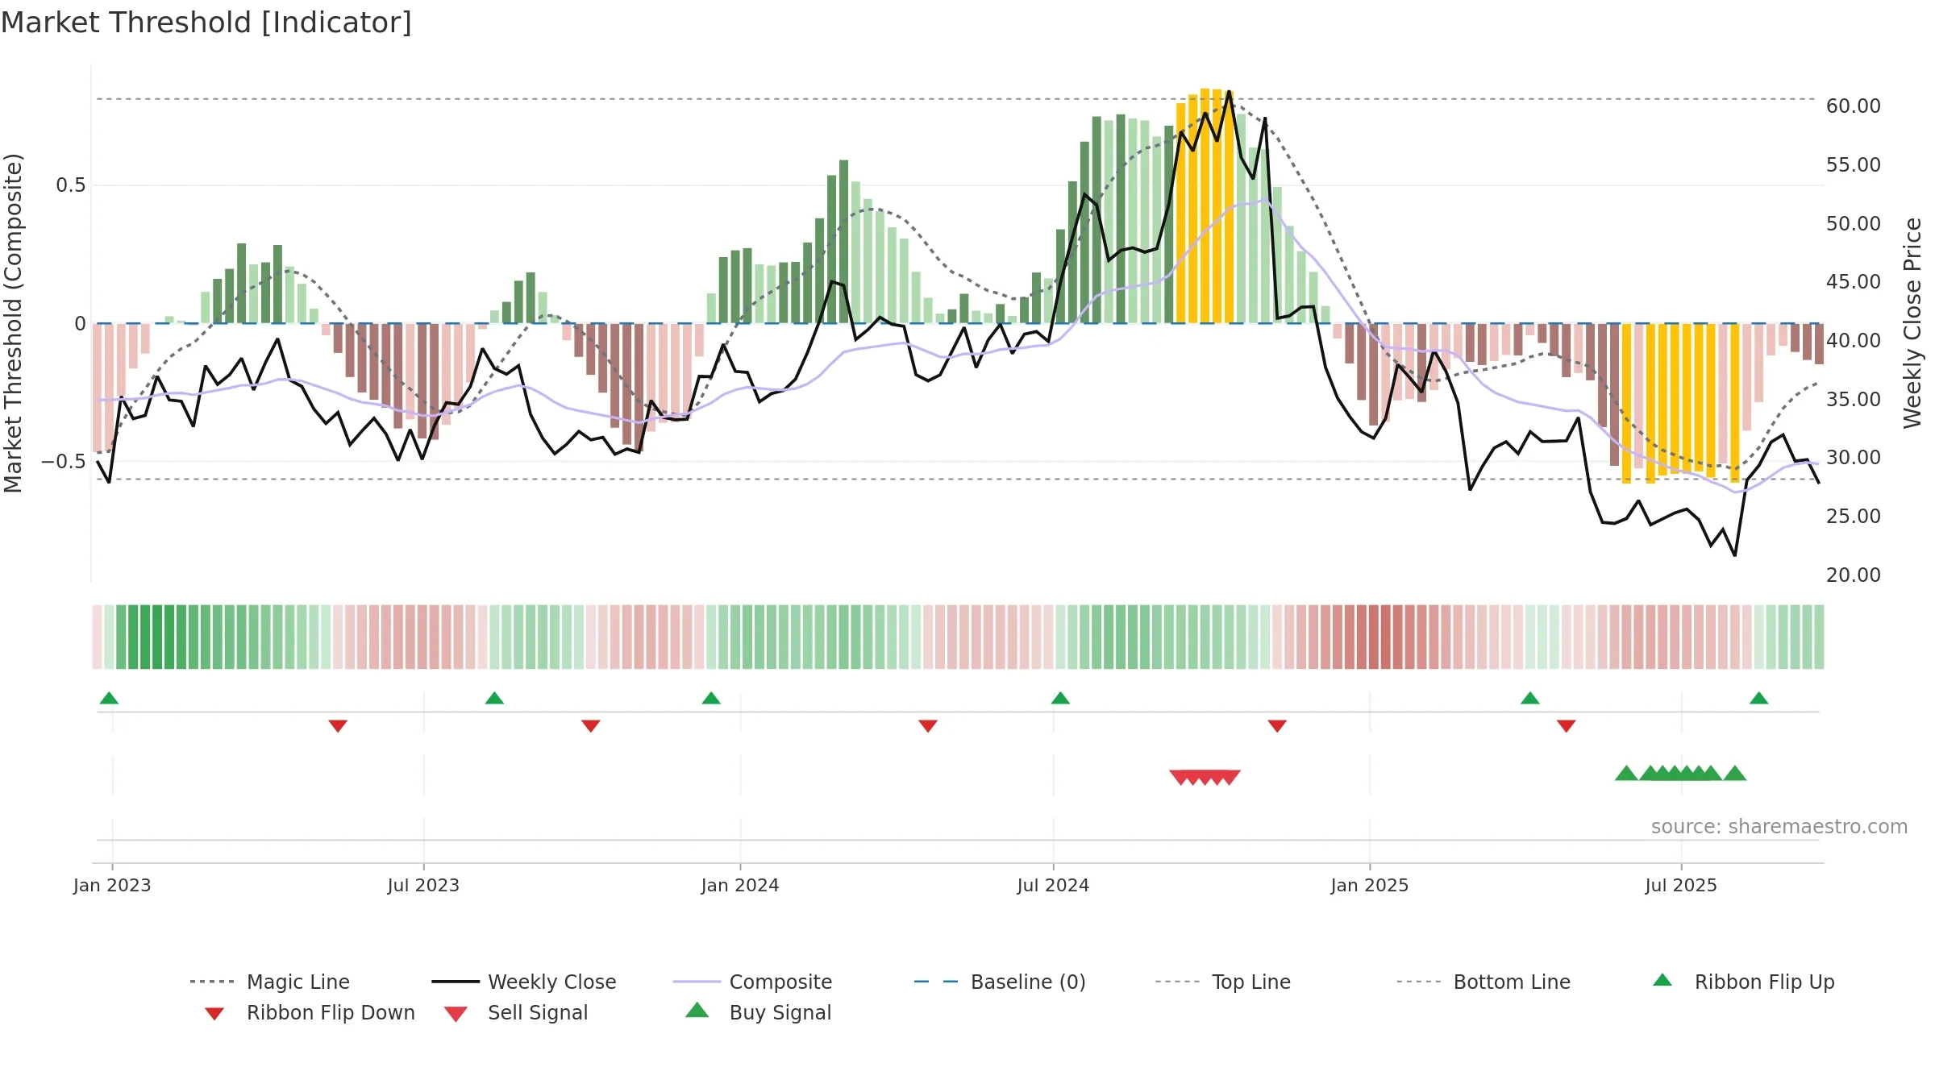Click the green flip-up triangle before Jan 2024
The width and height of the screenshot is (1935, 1088).
[711, 698]
